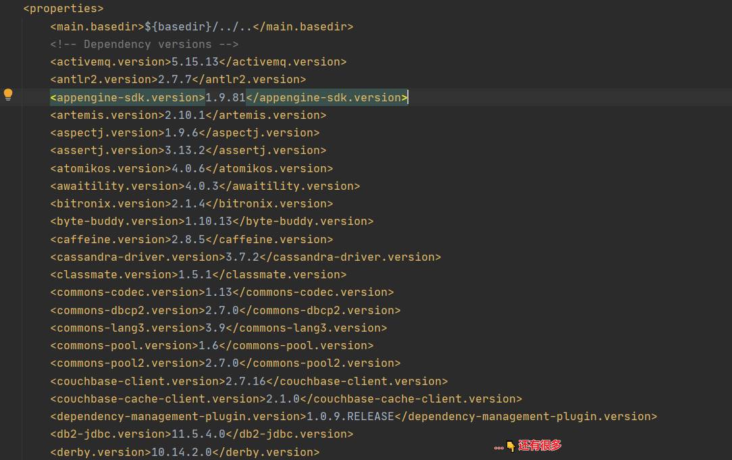The width and height of the screenshot is (732, 460).
Task: Click the antlr2.version 2.7.7 line
Action: pos(178,80)
